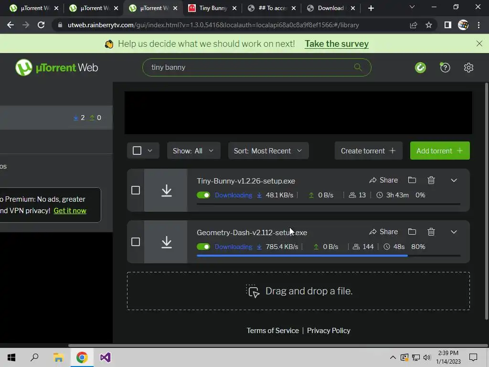The image size is (489, 367).
Task: Show hidden system tray icons
Action: pos(393,357)
